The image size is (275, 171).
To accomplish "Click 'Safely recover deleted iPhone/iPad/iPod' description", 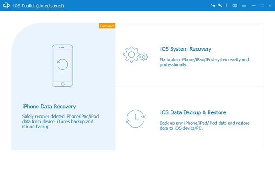I will [x=60, y=121].
